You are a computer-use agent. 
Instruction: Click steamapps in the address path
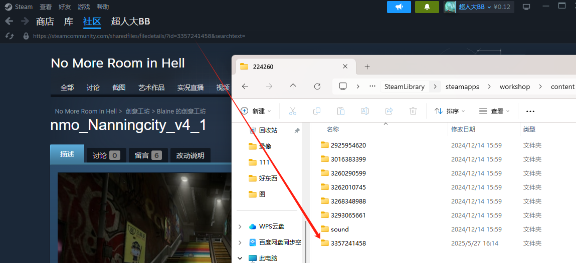coord(462,86)
